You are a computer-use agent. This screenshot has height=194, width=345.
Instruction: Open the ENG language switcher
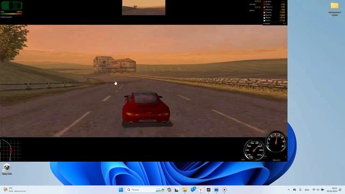pyautogui.click(x=307, y=190)
